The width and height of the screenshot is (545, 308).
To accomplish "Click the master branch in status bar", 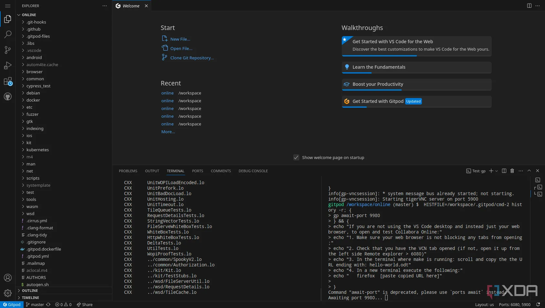I will 37,304.
